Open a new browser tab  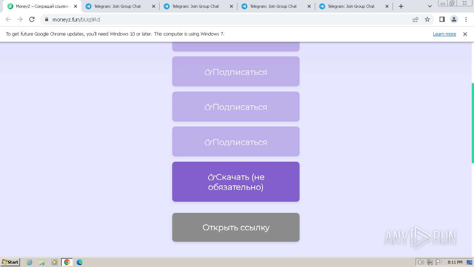pyautogui.click(x=401, y=6)
